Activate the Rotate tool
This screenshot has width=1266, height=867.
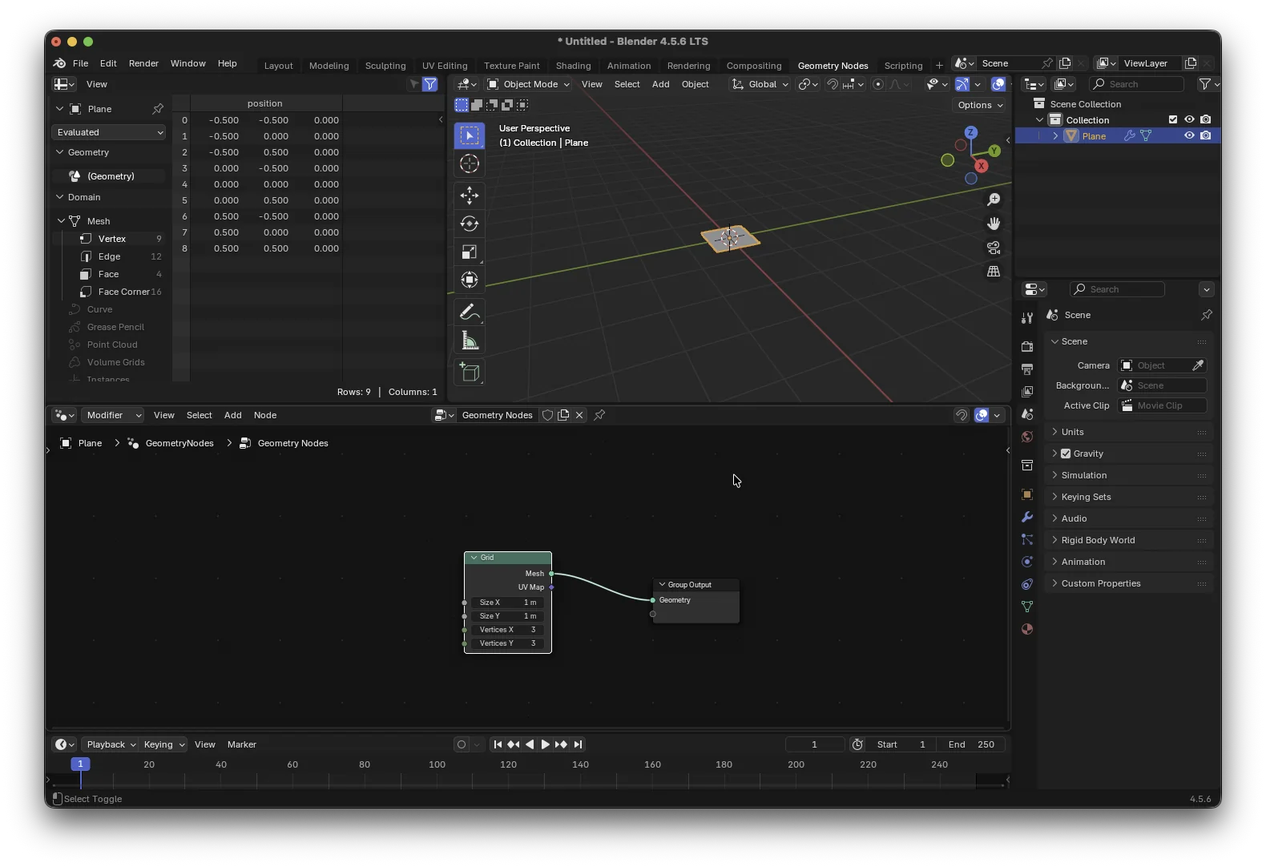click(470, 224)
